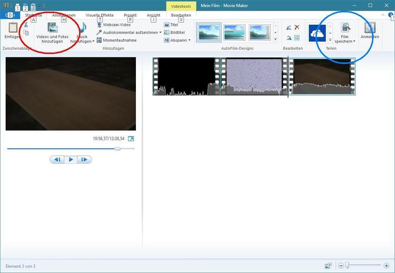Click the timecode 10:56,57/12:26,54
Image resolution: width=395 pixels, height=273 pixels.
point(108,139)
